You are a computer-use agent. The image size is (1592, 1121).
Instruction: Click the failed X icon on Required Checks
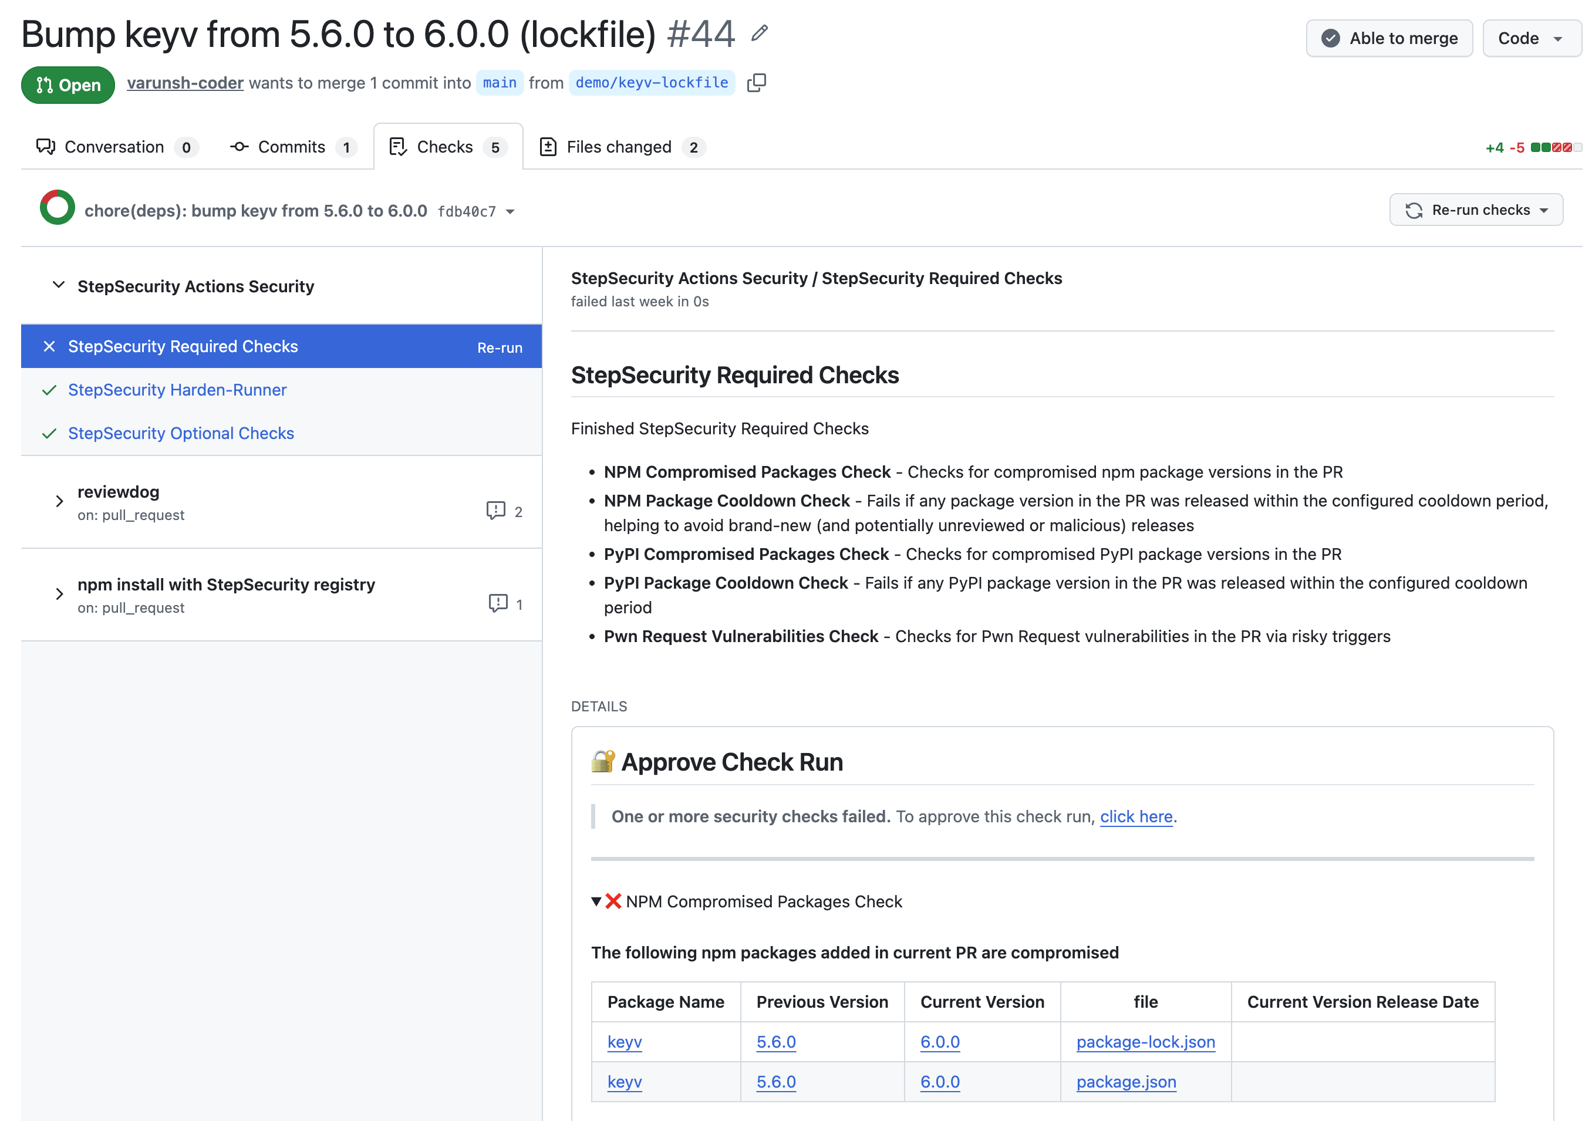coord(49,346)
